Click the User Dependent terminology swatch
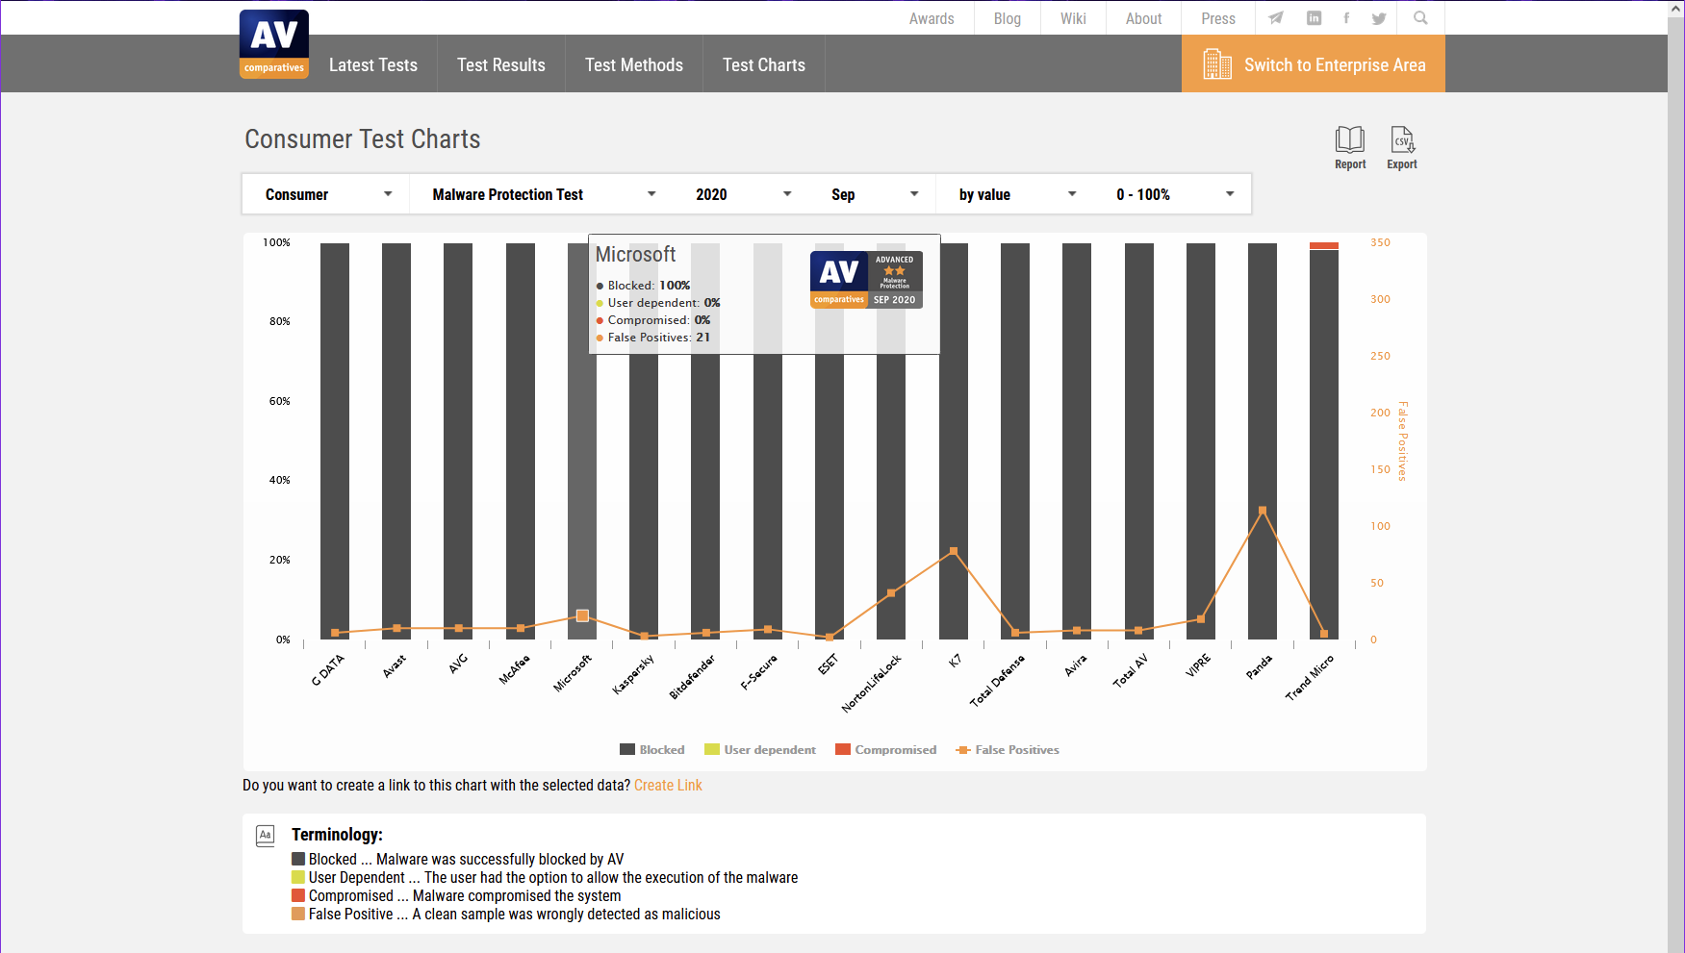The width and height of the screenshot is (1685, 953). point(298,877)
